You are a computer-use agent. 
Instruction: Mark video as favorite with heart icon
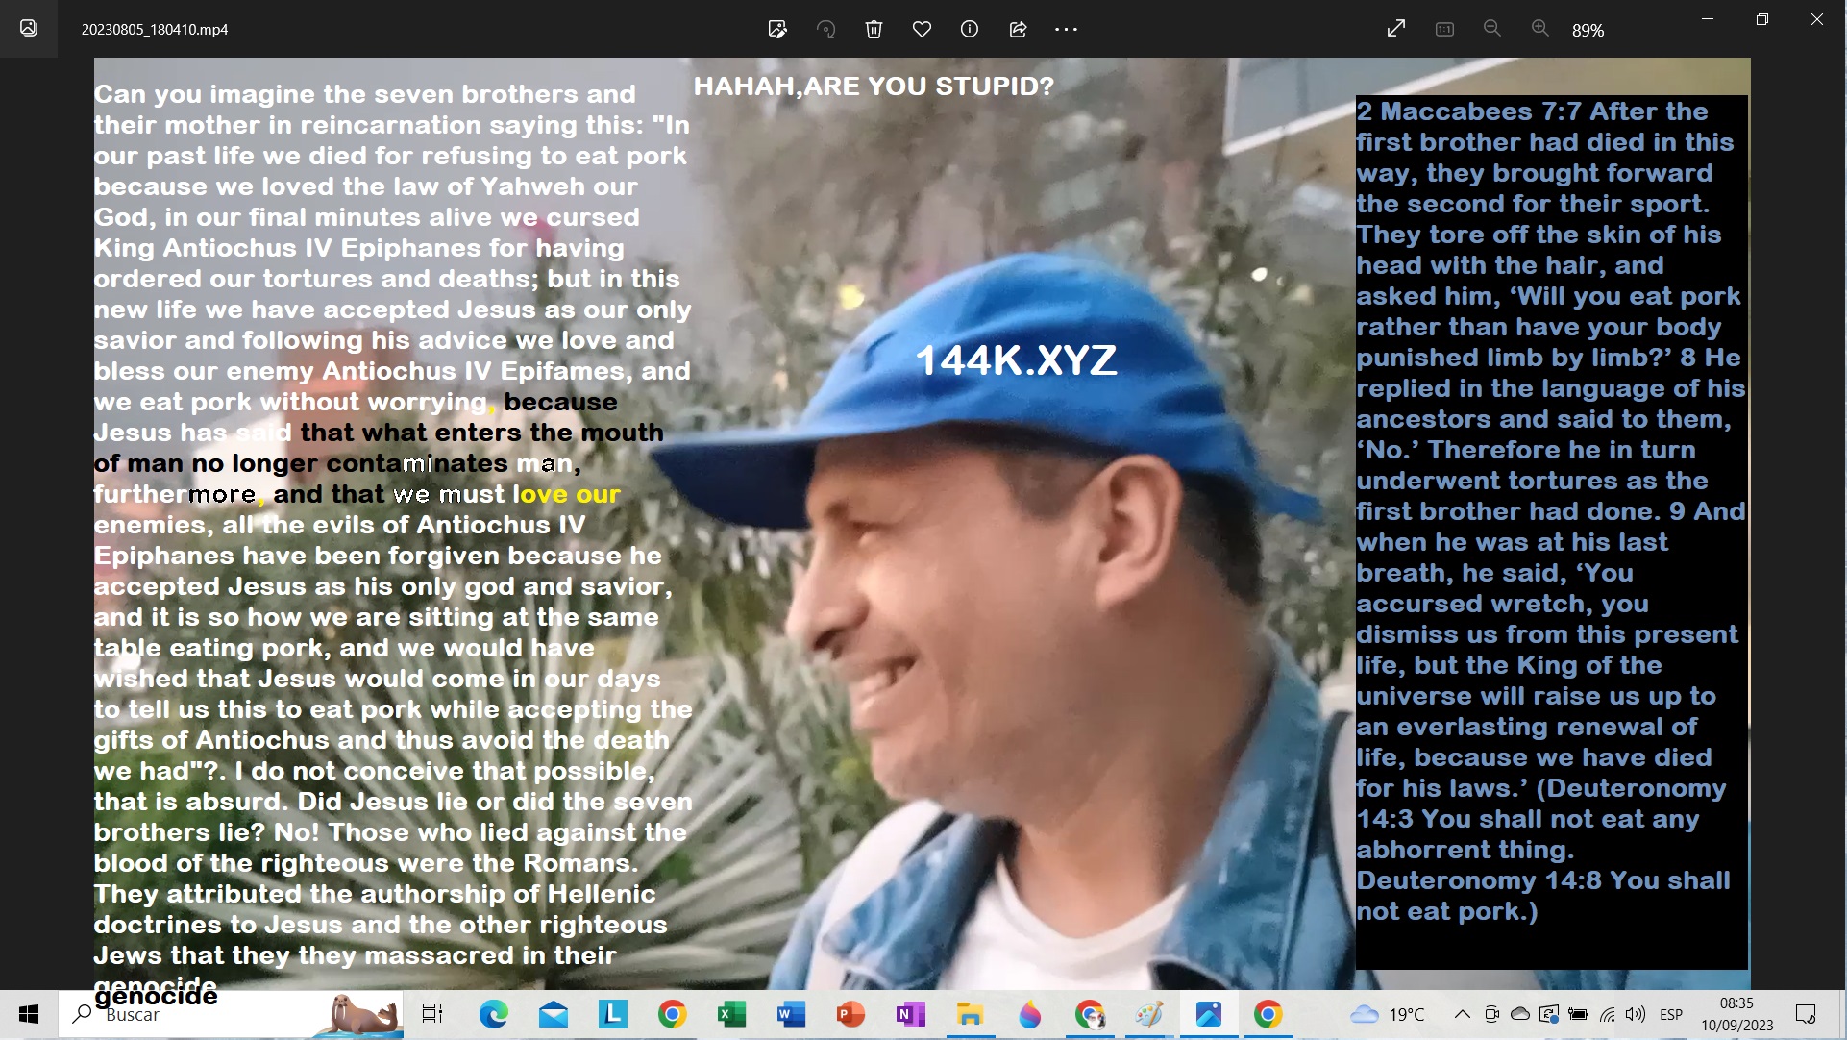point(922,29)
